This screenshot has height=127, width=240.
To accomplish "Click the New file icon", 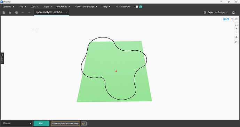I will [x=4, y=12].
